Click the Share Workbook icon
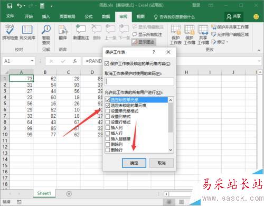 (203, 34)
